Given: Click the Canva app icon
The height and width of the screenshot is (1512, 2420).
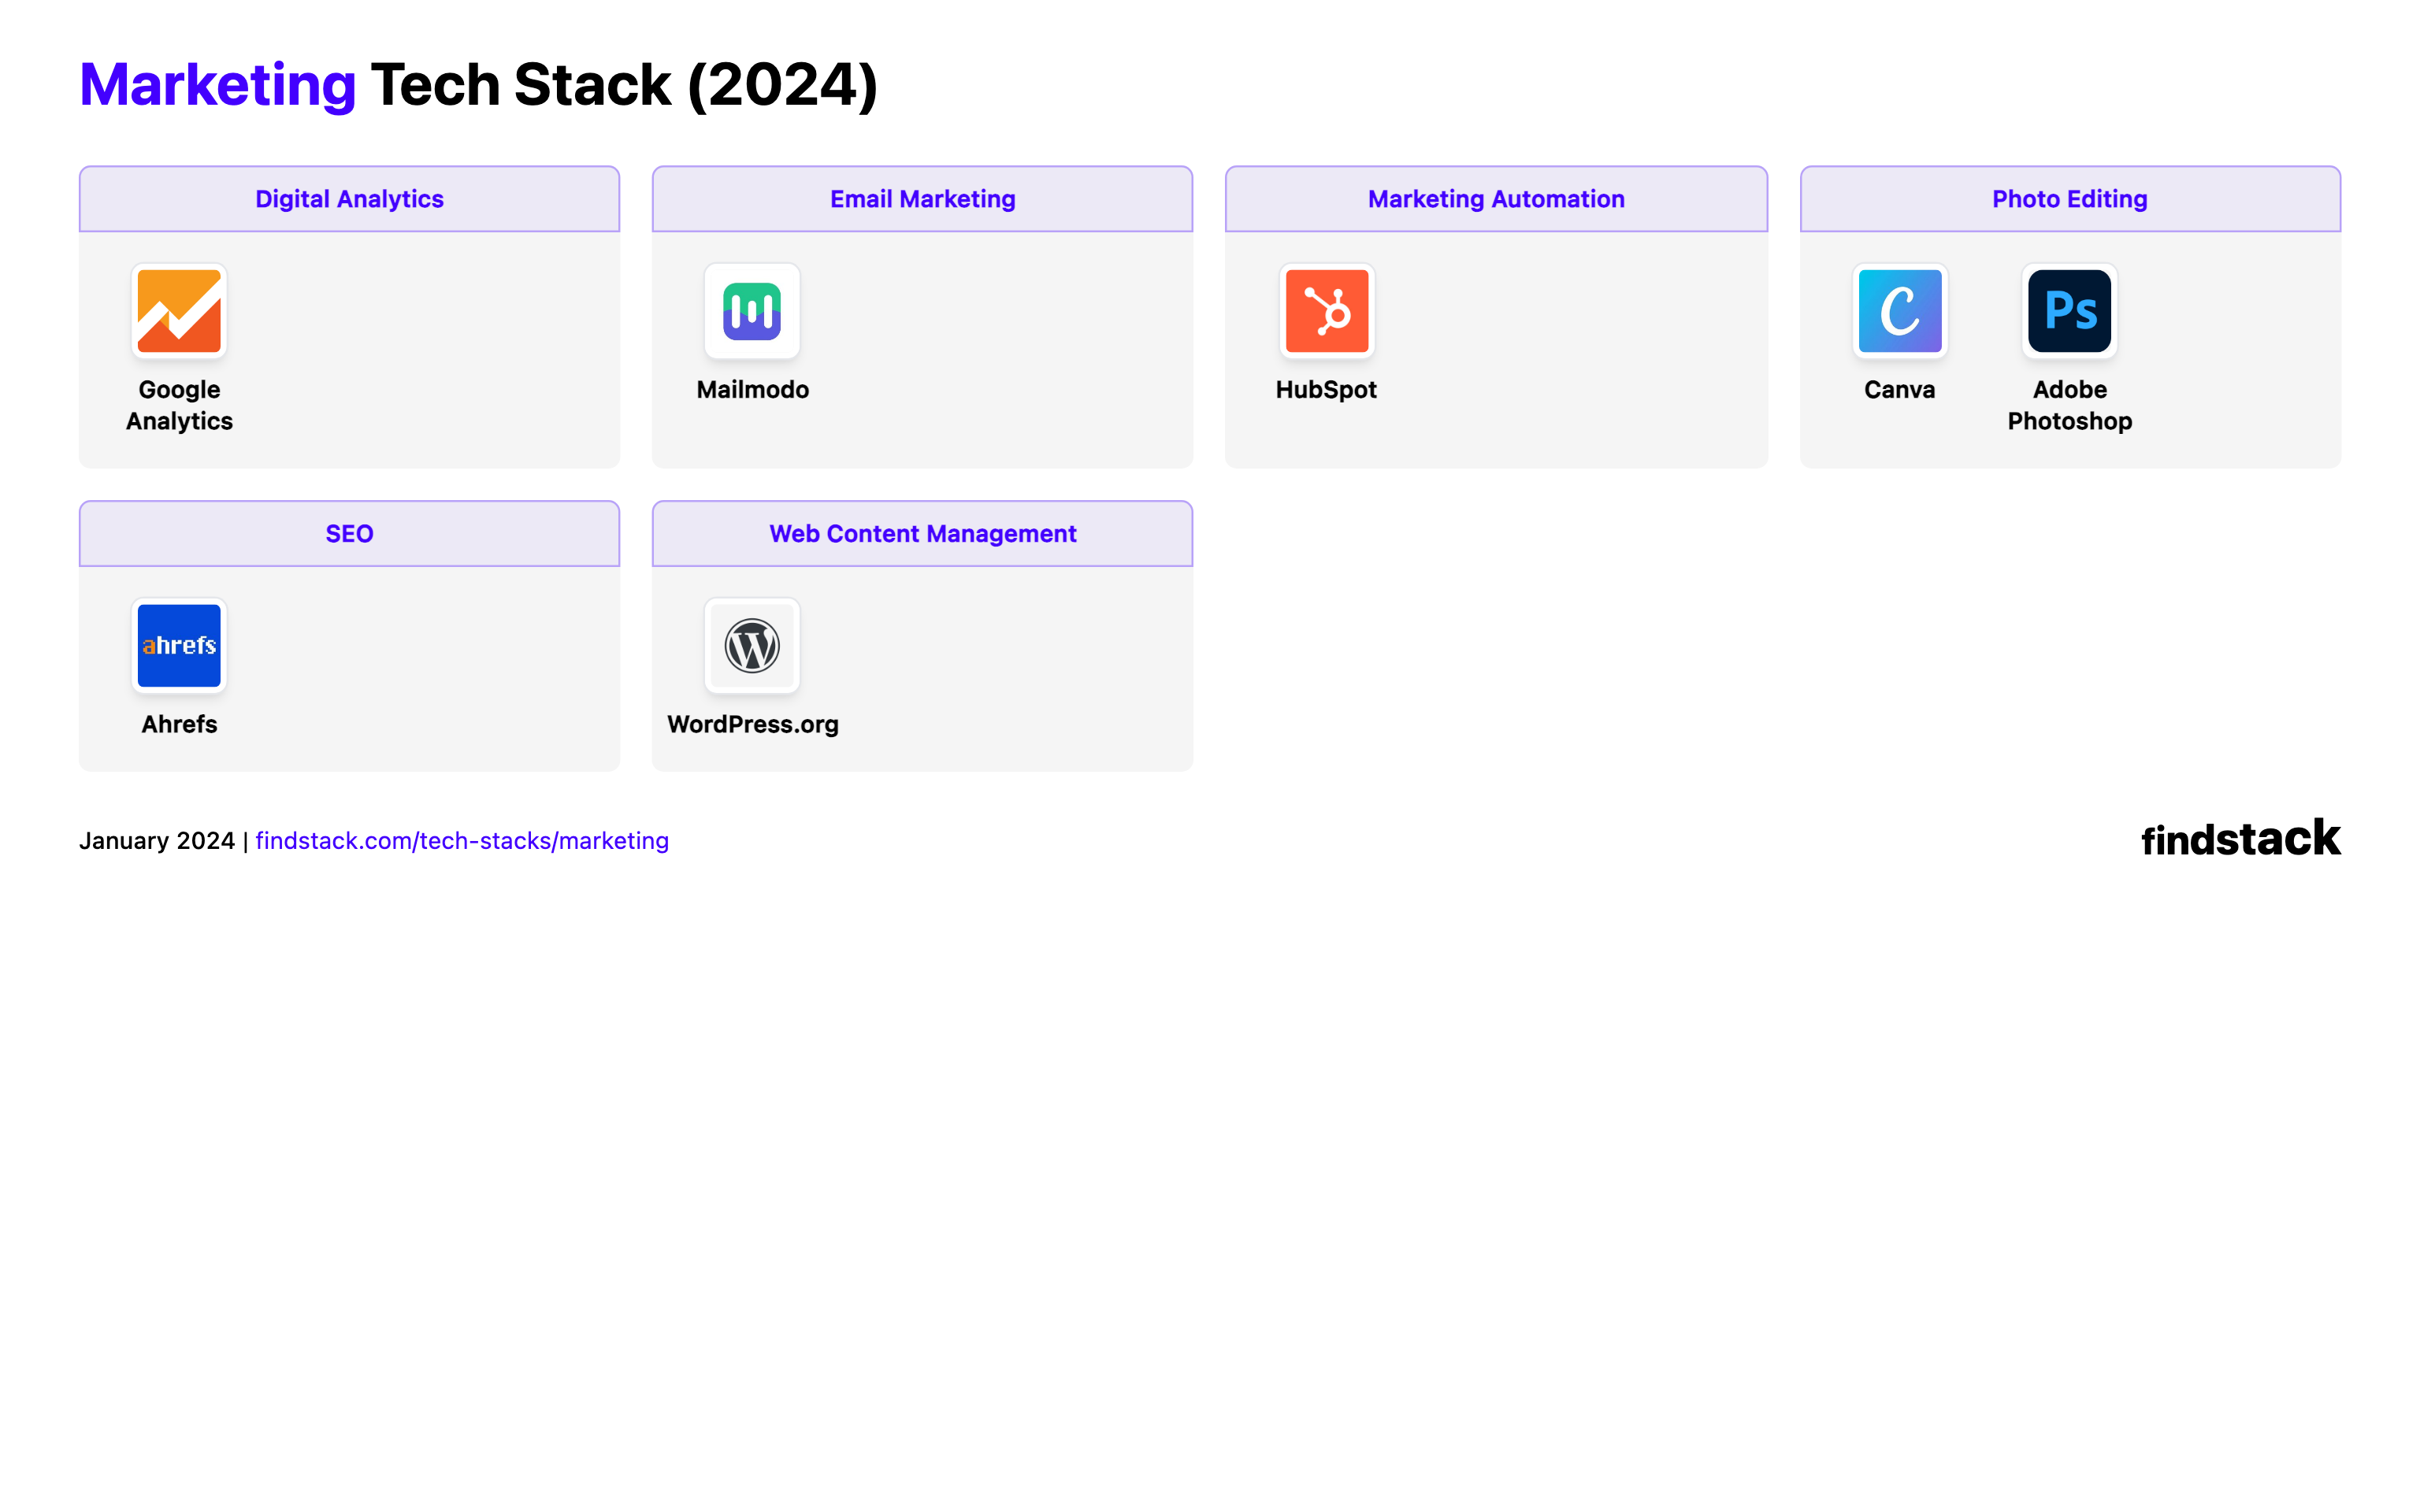Looking at the screenshot, I should tap(1899, 311).
